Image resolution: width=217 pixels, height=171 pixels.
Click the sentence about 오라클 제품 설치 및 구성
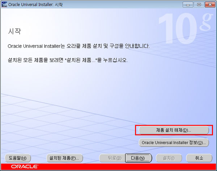tap(78, 46)
